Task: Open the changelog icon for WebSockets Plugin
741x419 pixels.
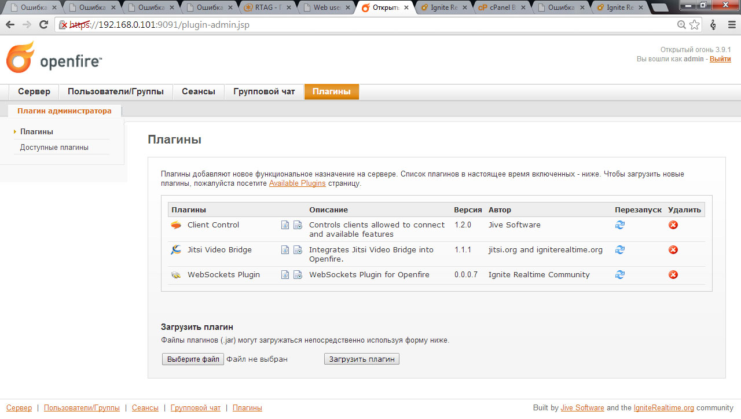Action: coord(298,275)
